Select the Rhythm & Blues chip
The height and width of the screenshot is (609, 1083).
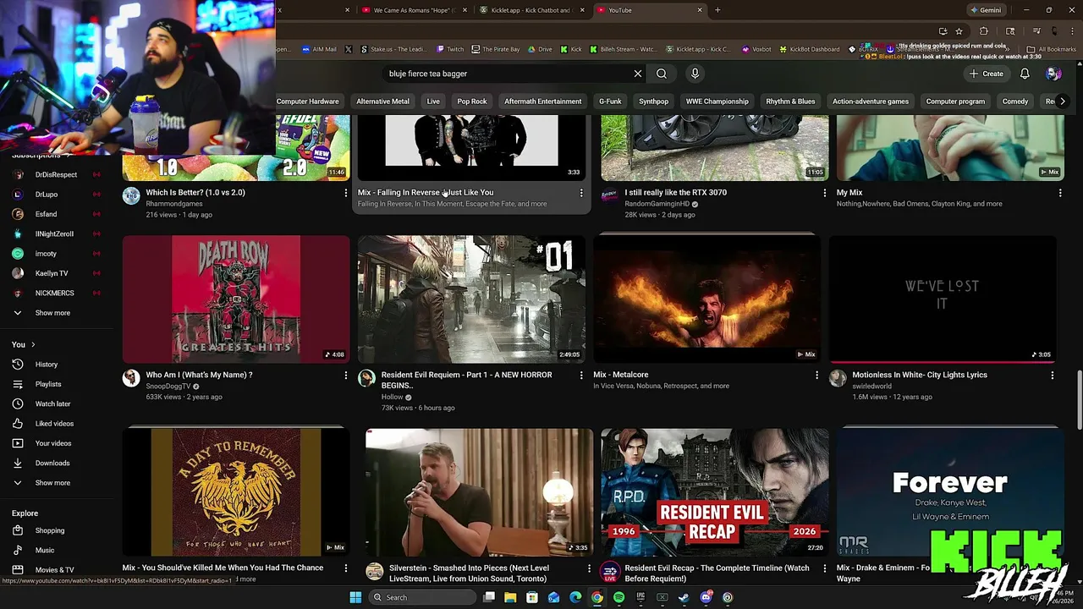[x=790, y=101]
